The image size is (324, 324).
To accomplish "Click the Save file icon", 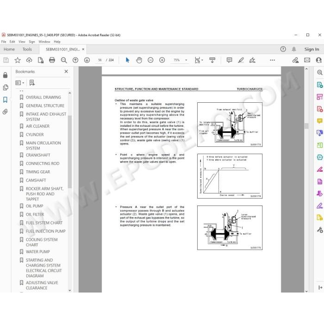I will point(6,60).
